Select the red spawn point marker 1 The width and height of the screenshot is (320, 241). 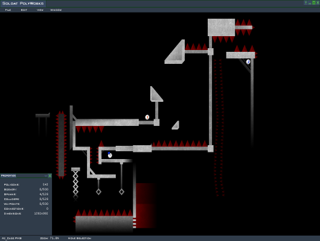[x=147, y=117]
